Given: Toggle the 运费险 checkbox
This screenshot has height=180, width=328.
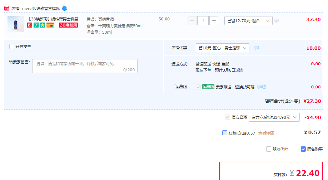Looking at the screenshot, I should click(x=198, y=87).
